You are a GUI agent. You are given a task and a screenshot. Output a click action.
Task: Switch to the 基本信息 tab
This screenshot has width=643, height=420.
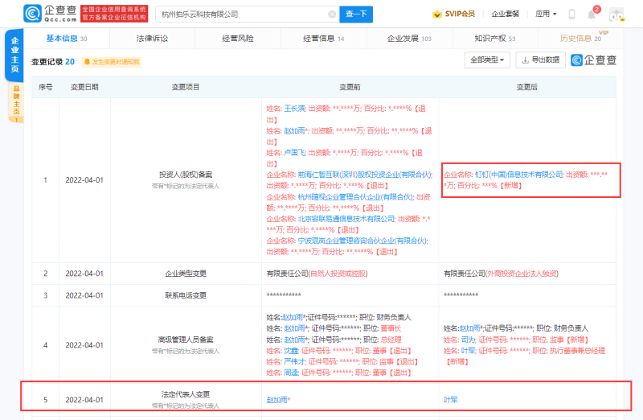[67, 39]
